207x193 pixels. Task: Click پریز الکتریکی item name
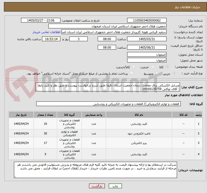tap(139, 143)
